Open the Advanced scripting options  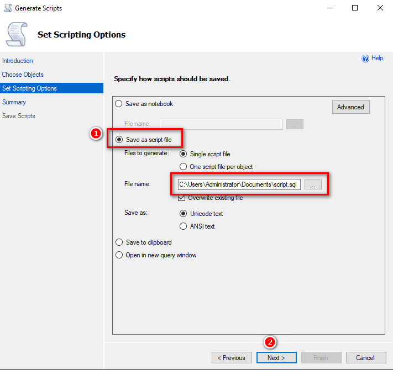tap(350, 107)
